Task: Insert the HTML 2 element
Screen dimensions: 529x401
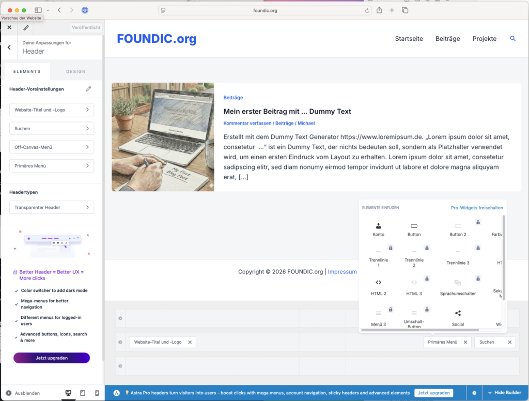Action: [378, 283]
